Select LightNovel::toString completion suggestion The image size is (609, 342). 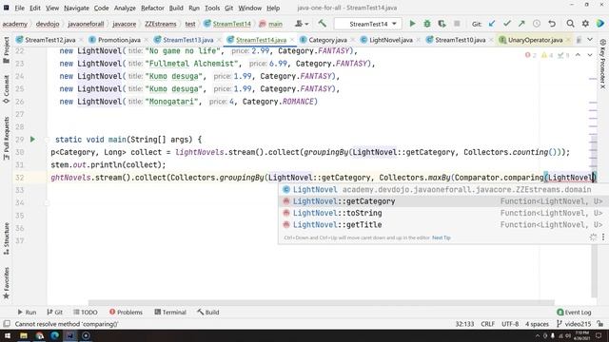pos(442,213)
